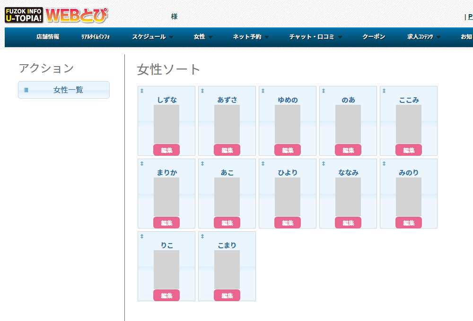
Task: Open the チャット・口コミ dropdown
Action: [x=315, y=37]
